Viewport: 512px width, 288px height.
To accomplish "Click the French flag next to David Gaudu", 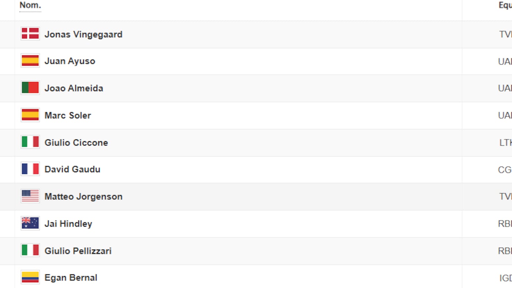I will pyautogui.click(x=30, y=169).
